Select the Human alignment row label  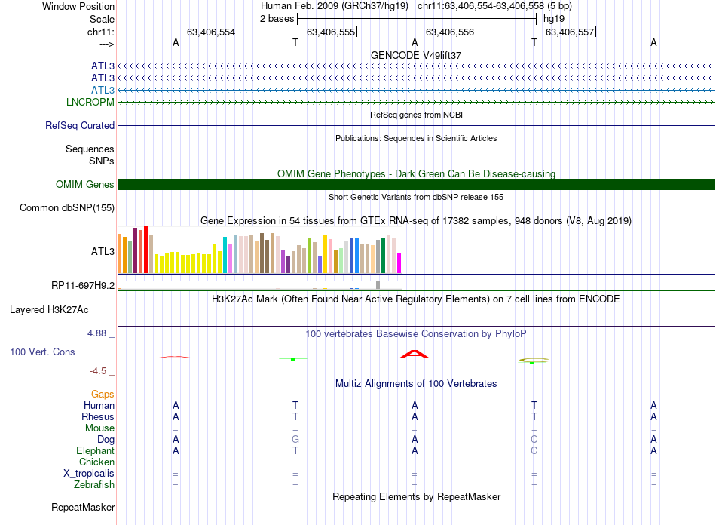tap(99, 405)
